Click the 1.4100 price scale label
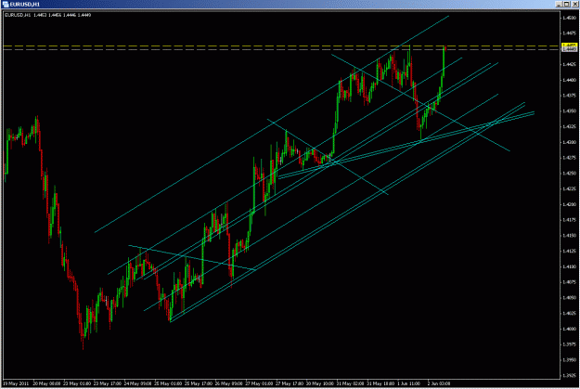 click(x=569, y=266)
